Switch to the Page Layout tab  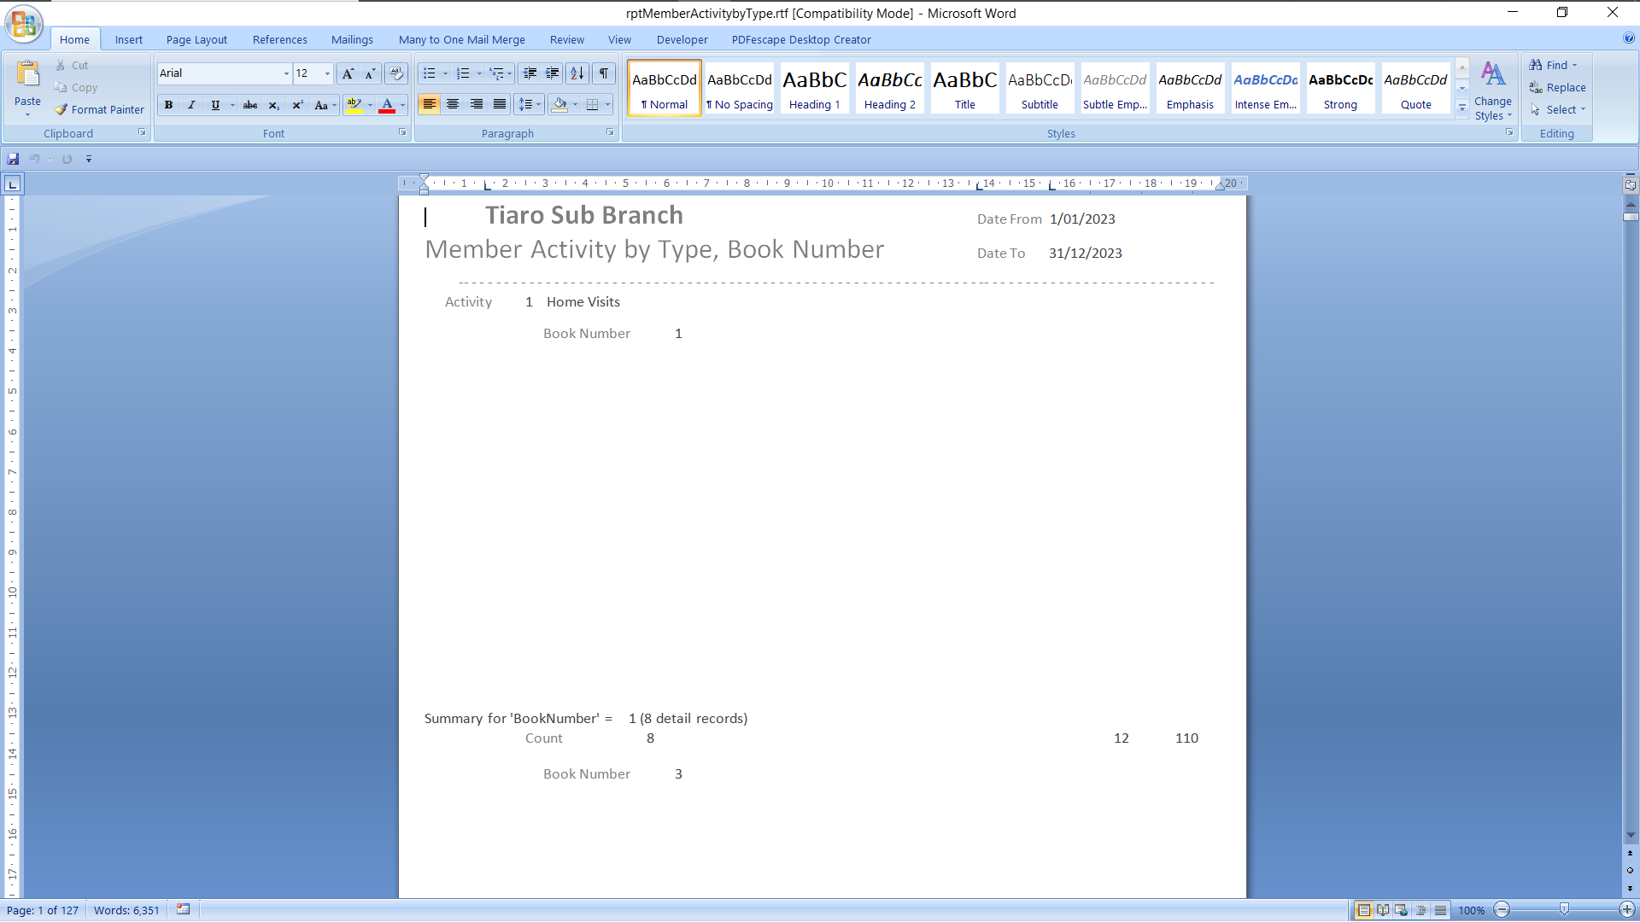pos(196,39)
